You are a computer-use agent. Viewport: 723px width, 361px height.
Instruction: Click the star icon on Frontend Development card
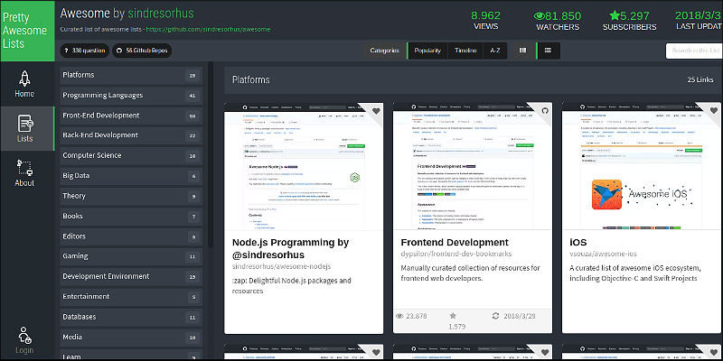[x=453, y=316]
